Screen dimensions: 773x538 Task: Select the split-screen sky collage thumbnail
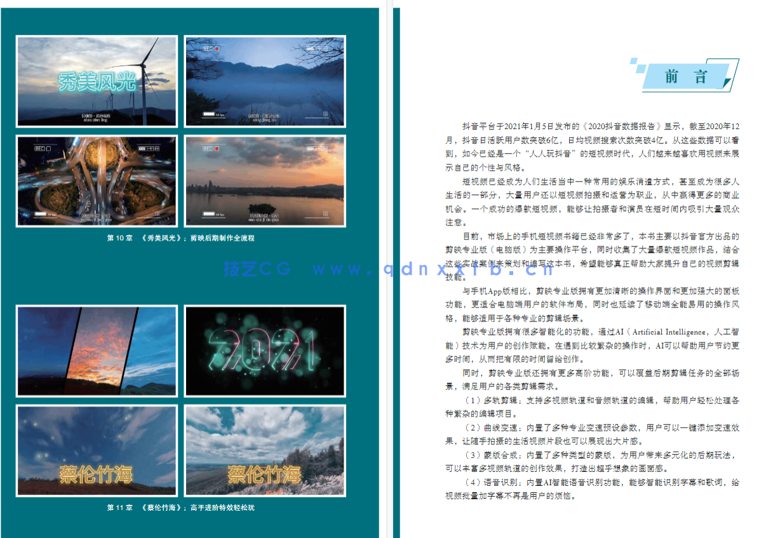tap(96, 351)
